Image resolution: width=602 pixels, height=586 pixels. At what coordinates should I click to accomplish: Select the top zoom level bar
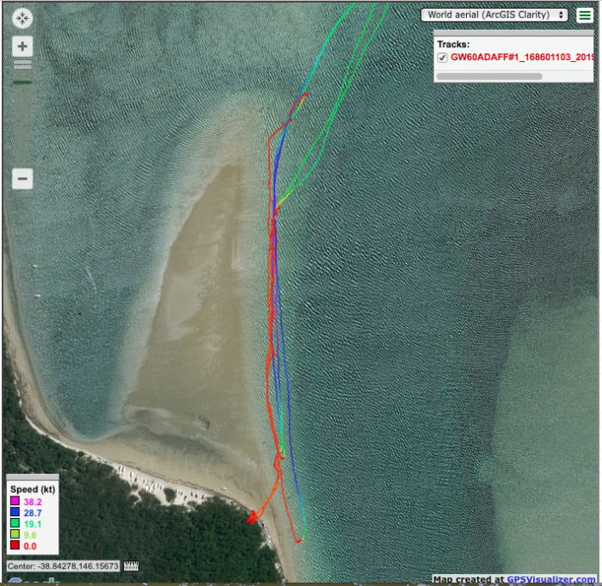point(22,62)
